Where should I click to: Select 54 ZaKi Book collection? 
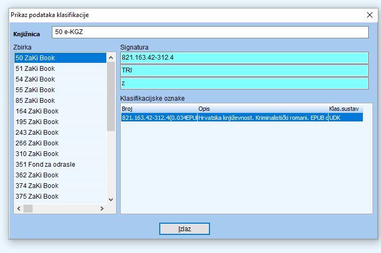60,79
